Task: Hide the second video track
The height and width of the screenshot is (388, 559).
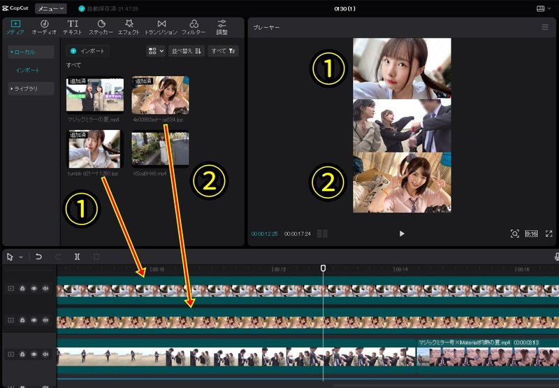Action: click(34, 320)
